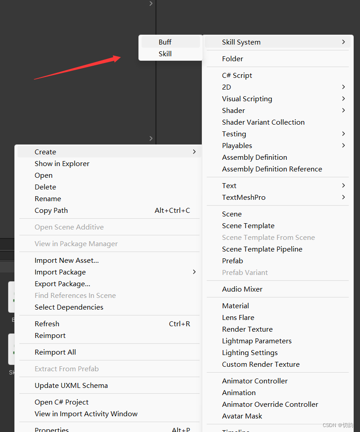
Task: Click Refresh in the context menu
Action: (x=109, y=324)
